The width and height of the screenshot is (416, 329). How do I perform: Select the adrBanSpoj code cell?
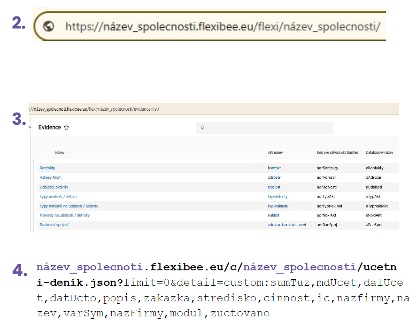(x=327, y=225)
